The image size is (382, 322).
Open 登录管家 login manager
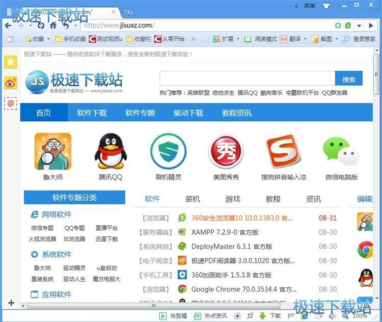pos(359,39)
